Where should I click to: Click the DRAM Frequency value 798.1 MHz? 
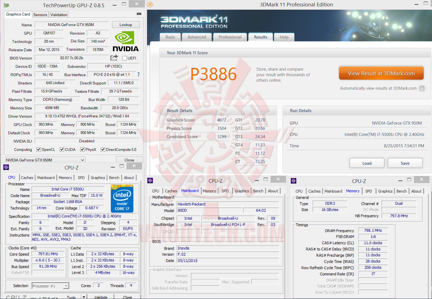[x=373, y=230]
